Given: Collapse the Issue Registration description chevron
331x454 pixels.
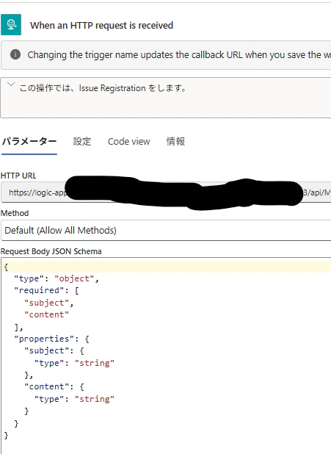Looking at the screenshot, I should 11,84.
